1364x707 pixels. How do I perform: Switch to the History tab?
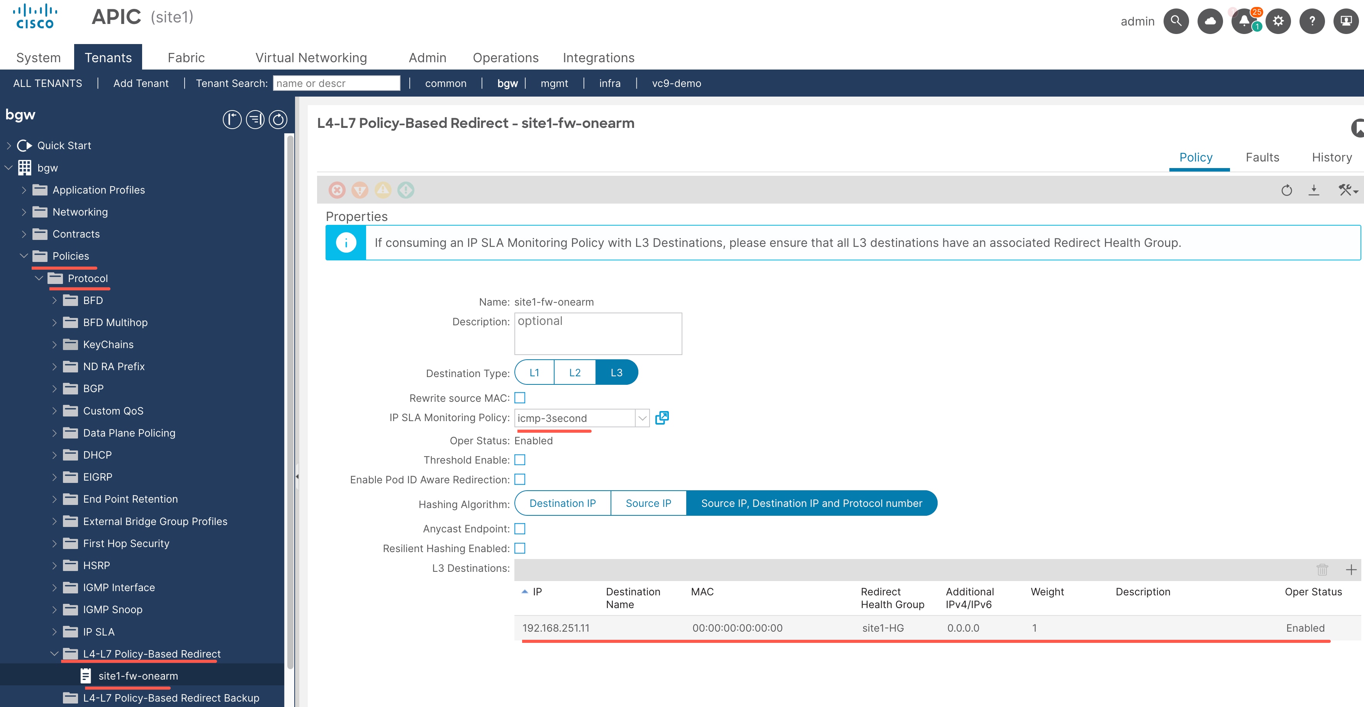pos(1332,157)
